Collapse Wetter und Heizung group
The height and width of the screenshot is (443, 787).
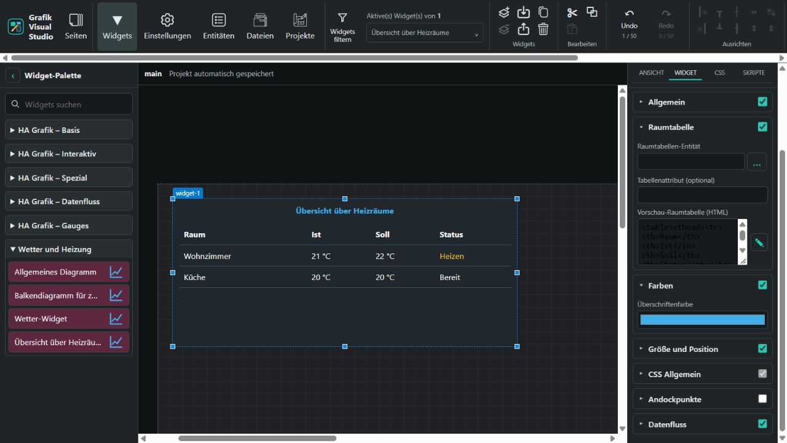[69, 249]
